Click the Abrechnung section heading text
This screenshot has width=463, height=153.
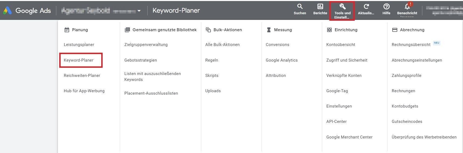point(412,30)
